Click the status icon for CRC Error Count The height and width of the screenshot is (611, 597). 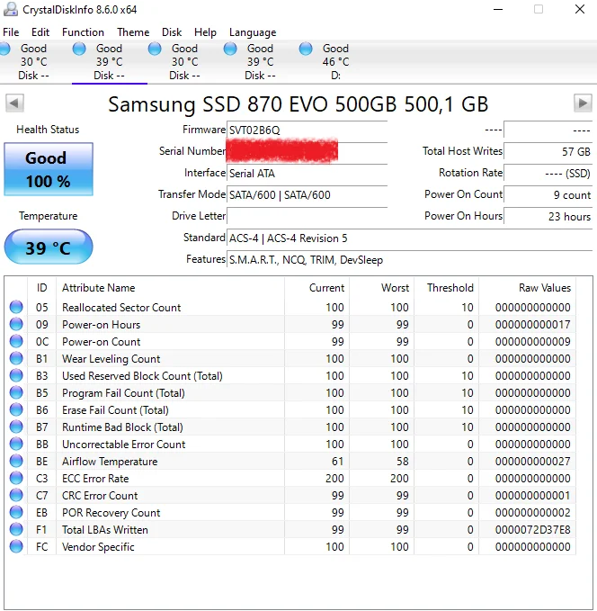(x=16, y=495)
